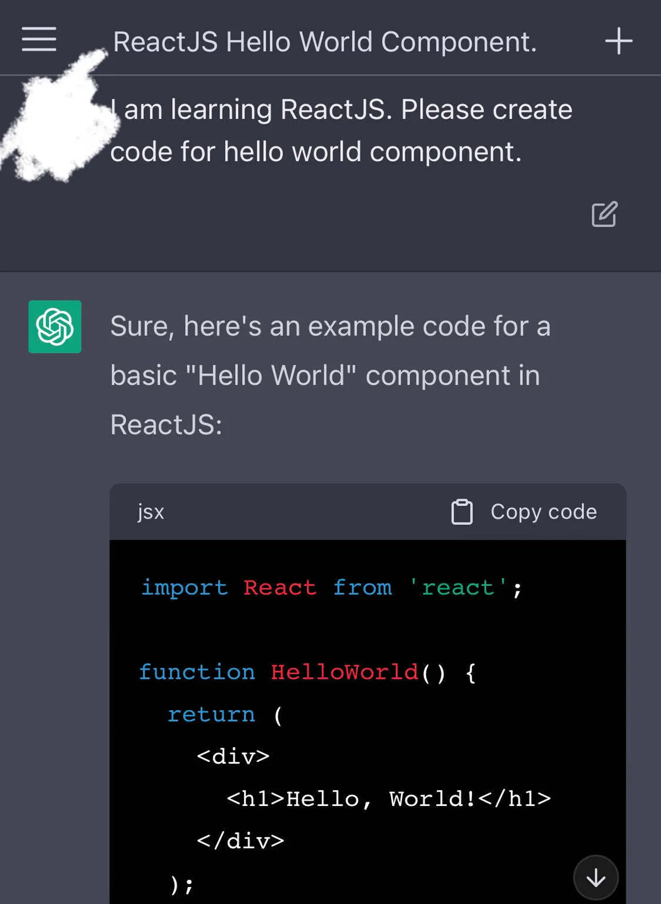Start a new chat with plus icon
Image resolution: width=661 pixels, height=904 pixels.
(x=619, y=41)
